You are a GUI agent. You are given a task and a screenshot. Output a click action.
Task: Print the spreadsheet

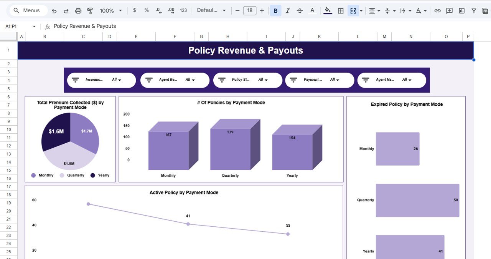point(78,10)
